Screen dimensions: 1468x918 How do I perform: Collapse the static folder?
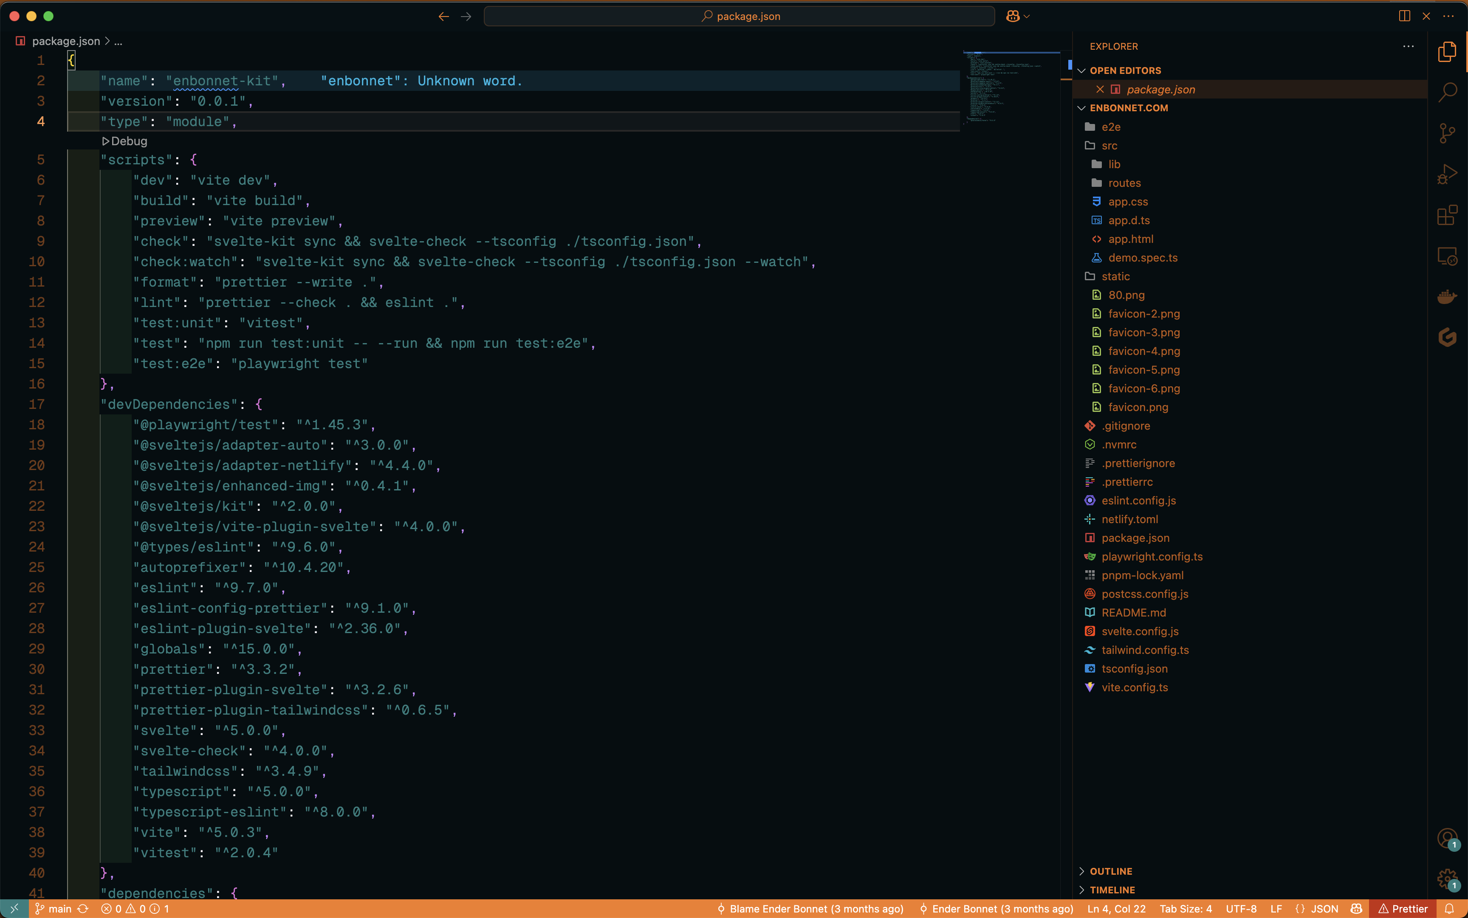[x=1115, y=276]
